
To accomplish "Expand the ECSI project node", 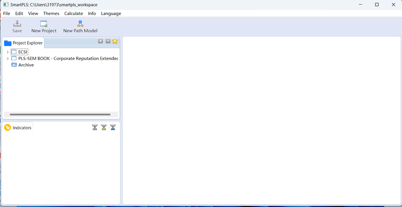I will click(x=7, y=52).
